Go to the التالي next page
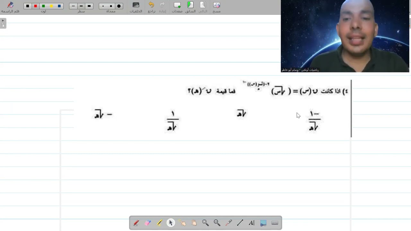 [x=203, y=7]
